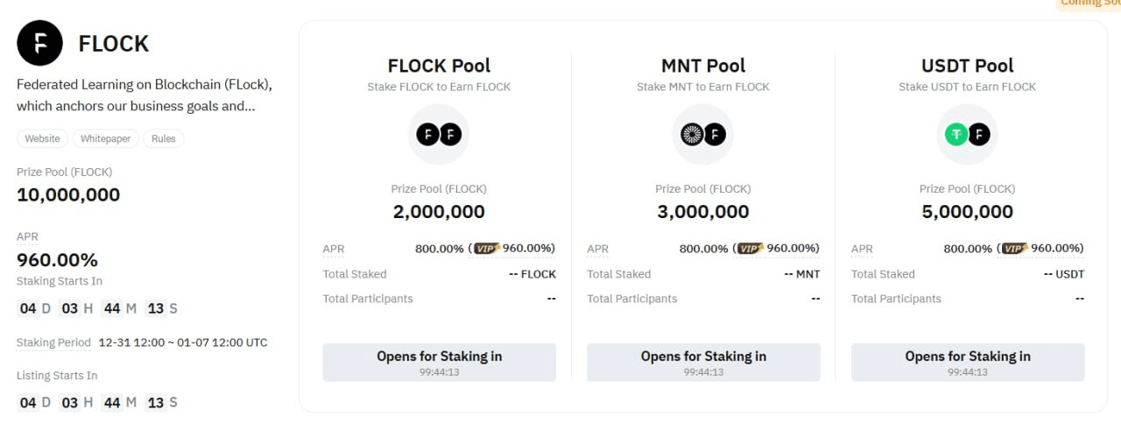
Task: Click USDT Pool Opens for Staking button
Action: 968,363
